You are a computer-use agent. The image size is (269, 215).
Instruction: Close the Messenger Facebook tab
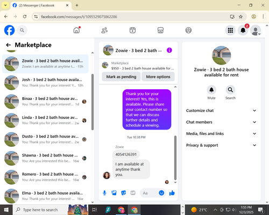click(67, 5)
